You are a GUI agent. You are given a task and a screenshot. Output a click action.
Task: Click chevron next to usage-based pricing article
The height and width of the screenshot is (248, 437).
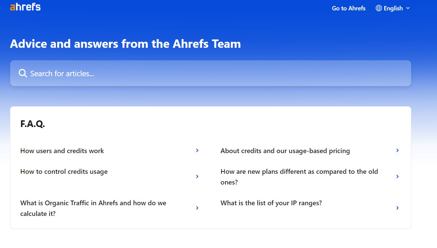(x=398, y=150)
